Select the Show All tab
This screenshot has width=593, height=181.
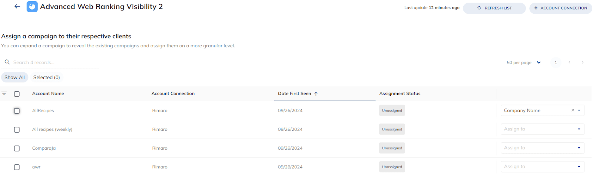click(14, 77)
